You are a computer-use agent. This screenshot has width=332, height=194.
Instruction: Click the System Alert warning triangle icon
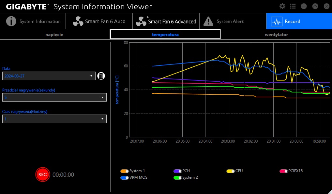tap(208, 21)
